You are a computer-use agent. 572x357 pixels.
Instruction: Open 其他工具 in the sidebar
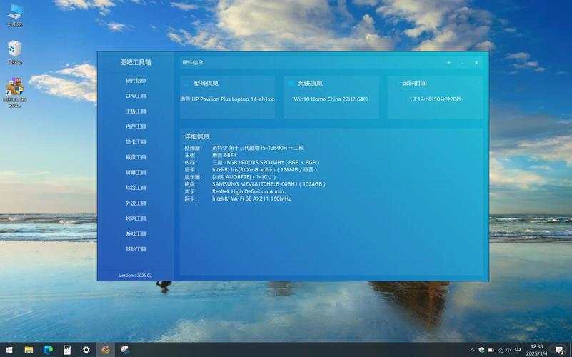pos(136,248)
